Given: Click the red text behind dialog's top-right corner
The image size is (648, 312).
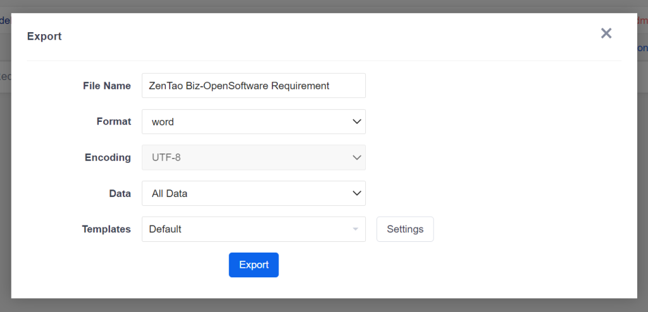Looking at the screenshot, I should point(642,21).
